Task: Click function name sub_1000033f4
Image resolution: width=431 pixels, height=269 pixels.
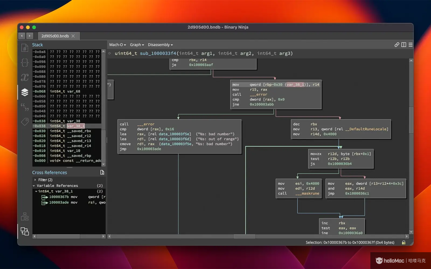Action: [158, 53]
